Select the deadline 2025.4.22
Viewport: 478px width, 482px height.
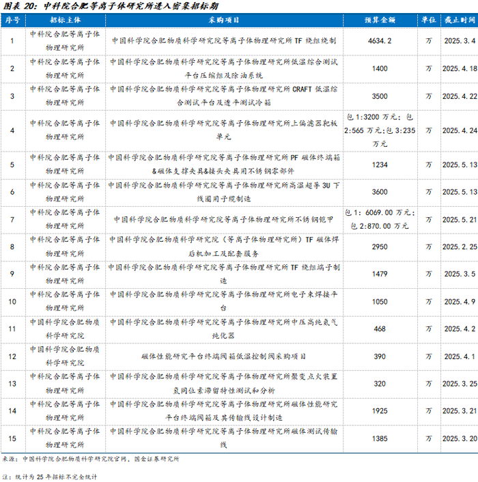(460, 96)
